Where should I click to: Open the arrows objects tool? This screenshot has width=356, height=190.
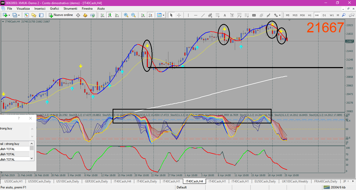click(276, 15)
